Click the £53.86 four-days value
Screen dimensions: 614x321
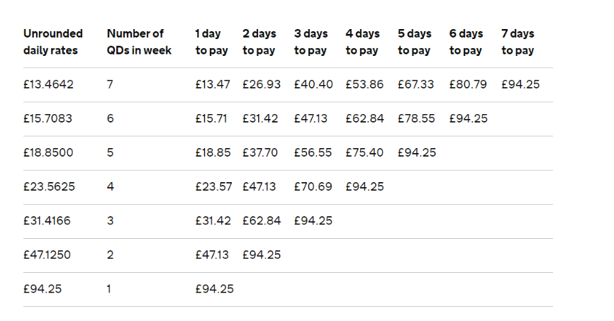pos(364,84)
